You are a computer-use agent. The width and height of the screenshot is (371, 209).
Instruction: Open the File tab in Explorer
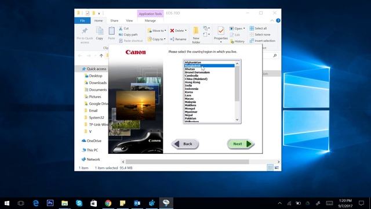[x=82, y=21]
